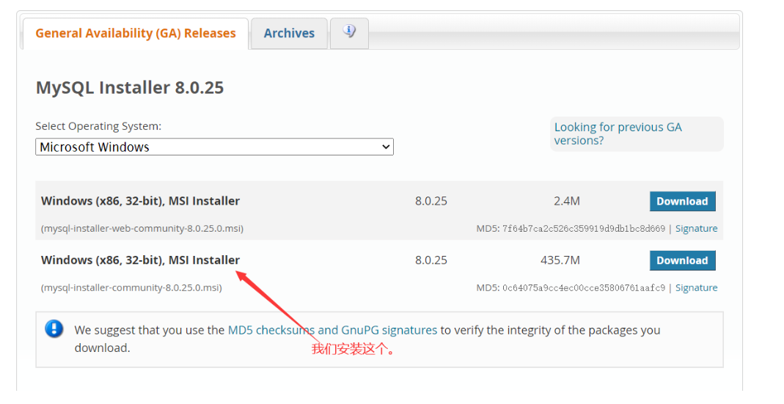Download the 2.4M web-community MSI installer
The image size is (784, 404).
coord(682,202)
